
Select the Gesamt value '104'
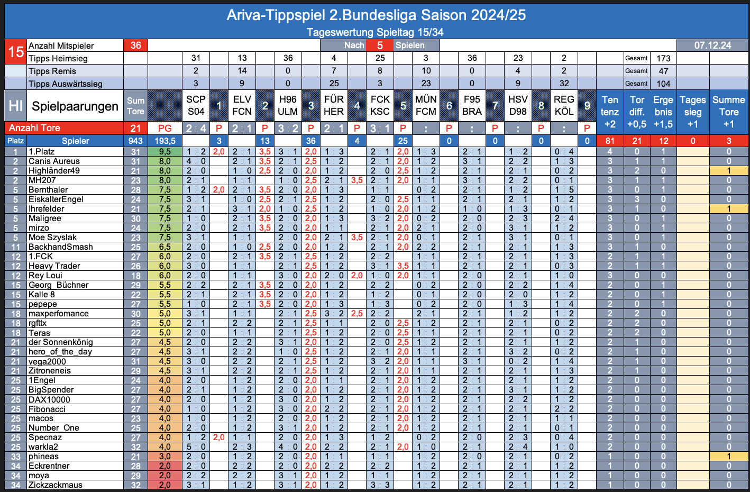coord(663,84)
